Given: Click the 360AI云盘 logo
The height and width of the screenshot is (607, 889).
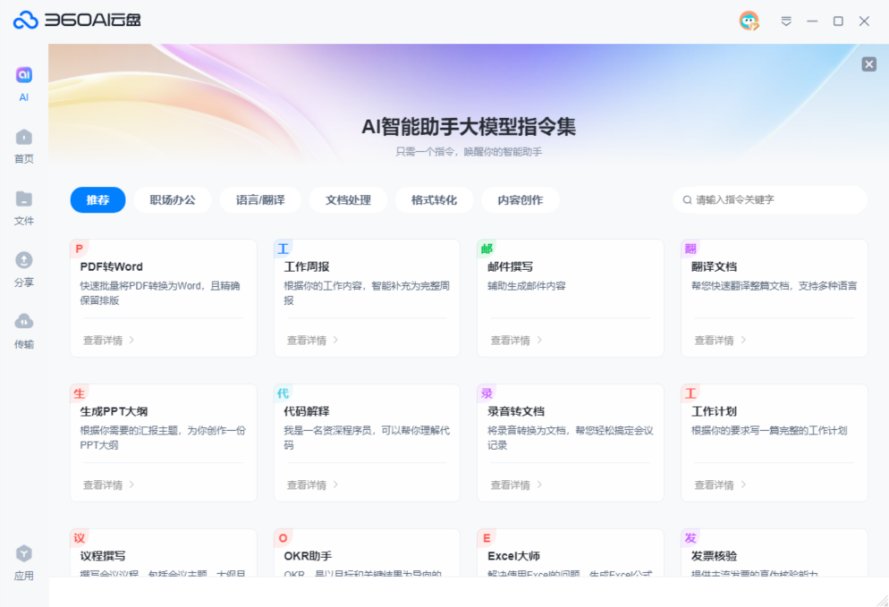Looking at the screenshot, I should pos(77,21).
